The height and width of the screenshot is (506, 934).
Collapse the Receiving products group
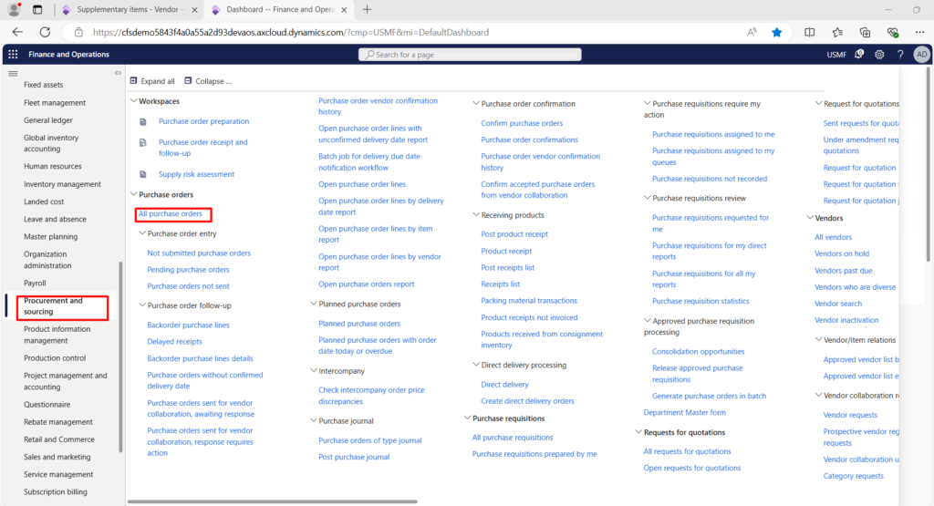pyautogui.click(x=476, y=214)
